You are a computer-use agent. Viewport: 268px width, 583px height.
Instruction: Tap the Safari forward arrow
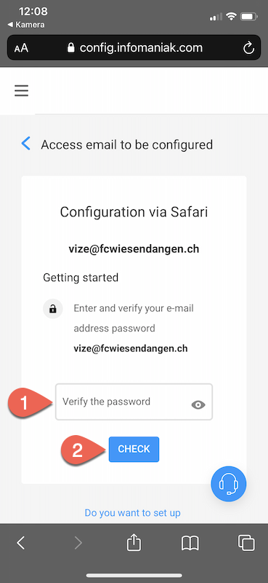(78, 543)
